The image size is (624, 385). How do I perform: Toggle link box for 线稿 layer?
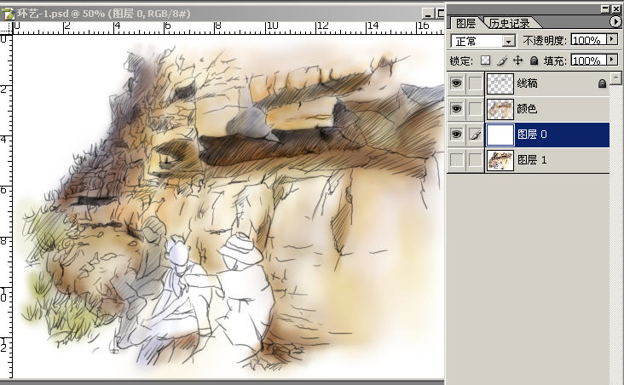475,83
